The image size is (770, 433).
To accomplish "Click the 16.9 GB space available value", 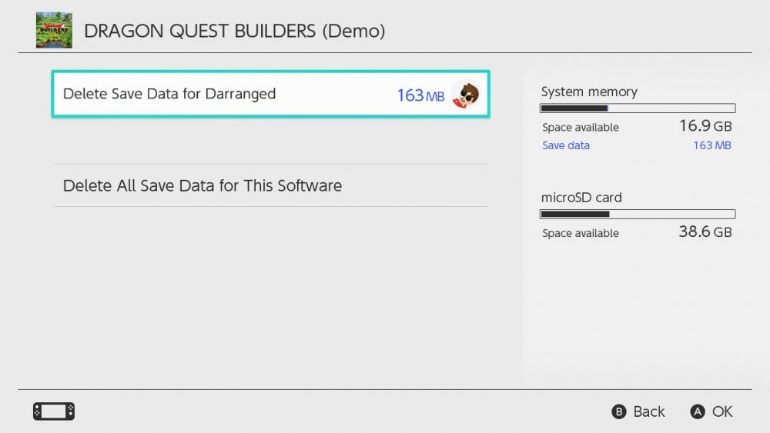I will tap(705, 126).
